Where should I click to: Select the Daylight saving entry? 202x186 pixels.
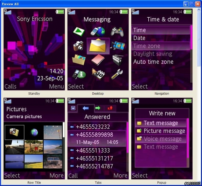click(161, 54)
